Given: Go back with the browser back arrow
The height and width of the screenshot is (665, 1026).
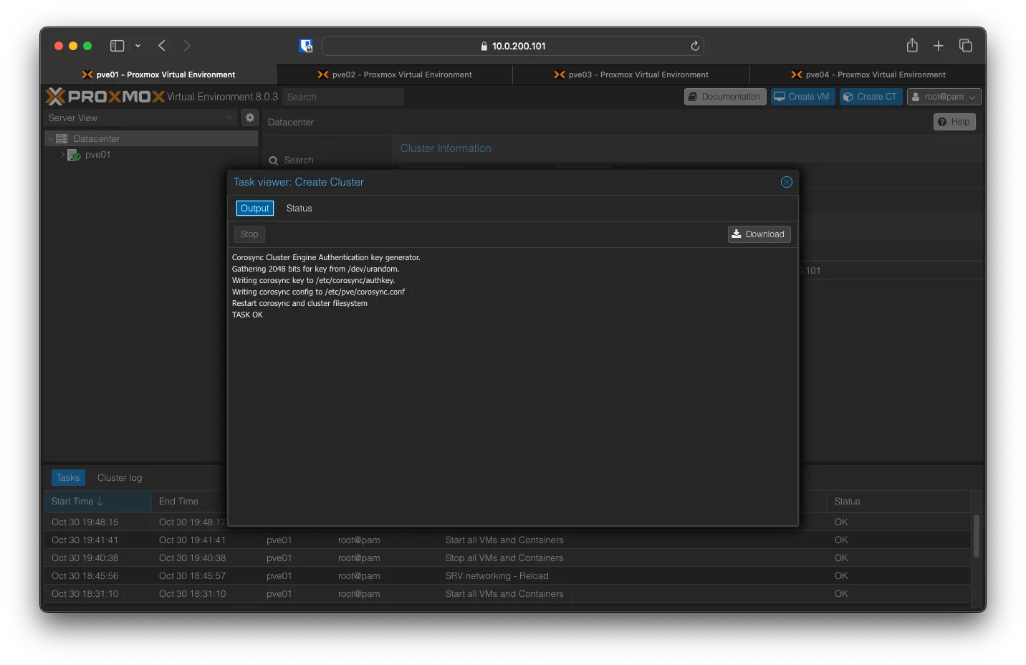Looking at the screenshot, I should click(x=162, y=46).
